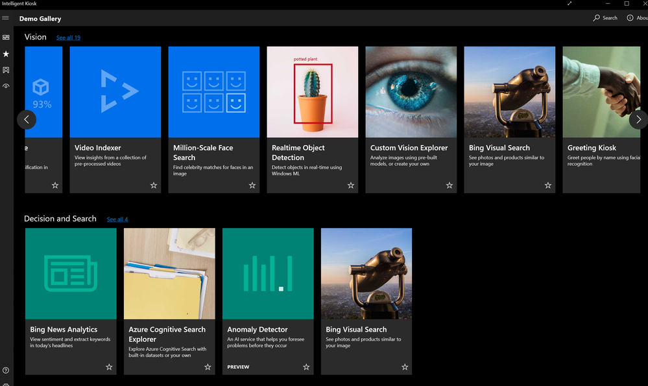
Task: Click the Realtime Object Detection title
Action: tap(298, 153)
